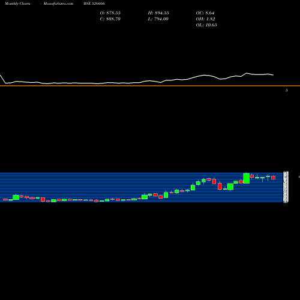
Task: Click the 'OL: 10.65' value
Action: tap(206, 25)
